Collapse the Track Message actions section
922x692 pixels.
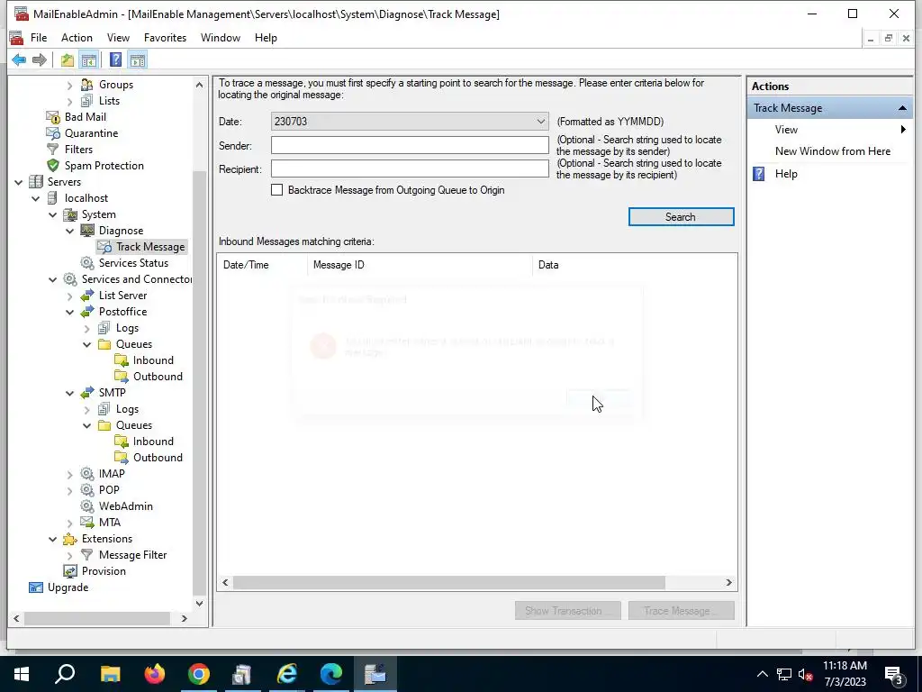pyautogui.click(x=902, y=108)
